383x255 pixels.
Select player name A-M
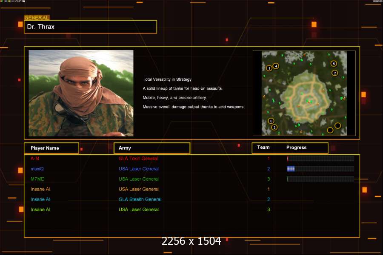coord(35,159)
